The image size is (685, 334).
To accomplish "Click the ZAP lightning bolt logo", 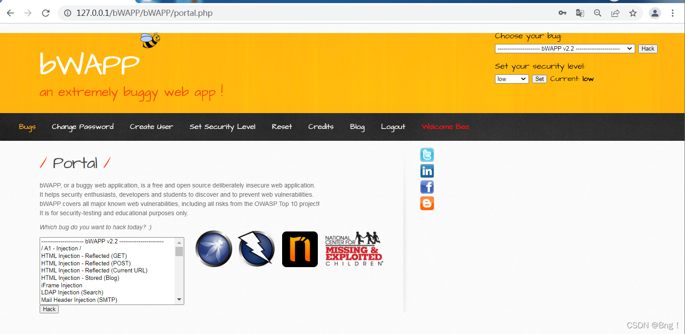I will [257, 249].
